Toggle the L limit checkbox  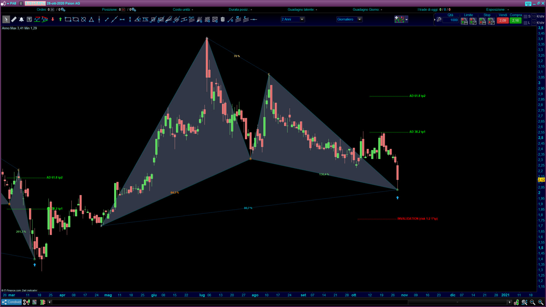point(526,23)
